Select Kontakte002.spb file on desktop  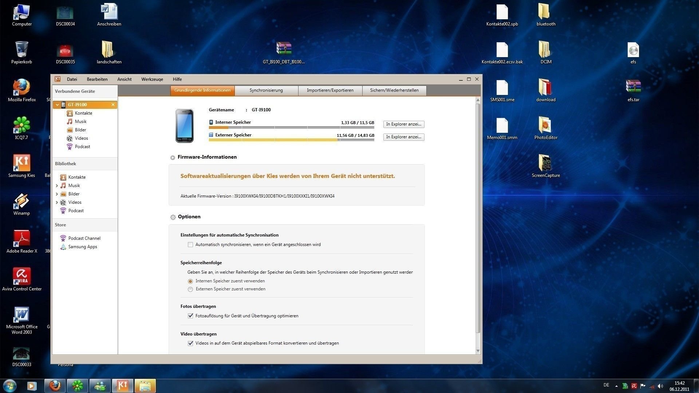[502, 15]
